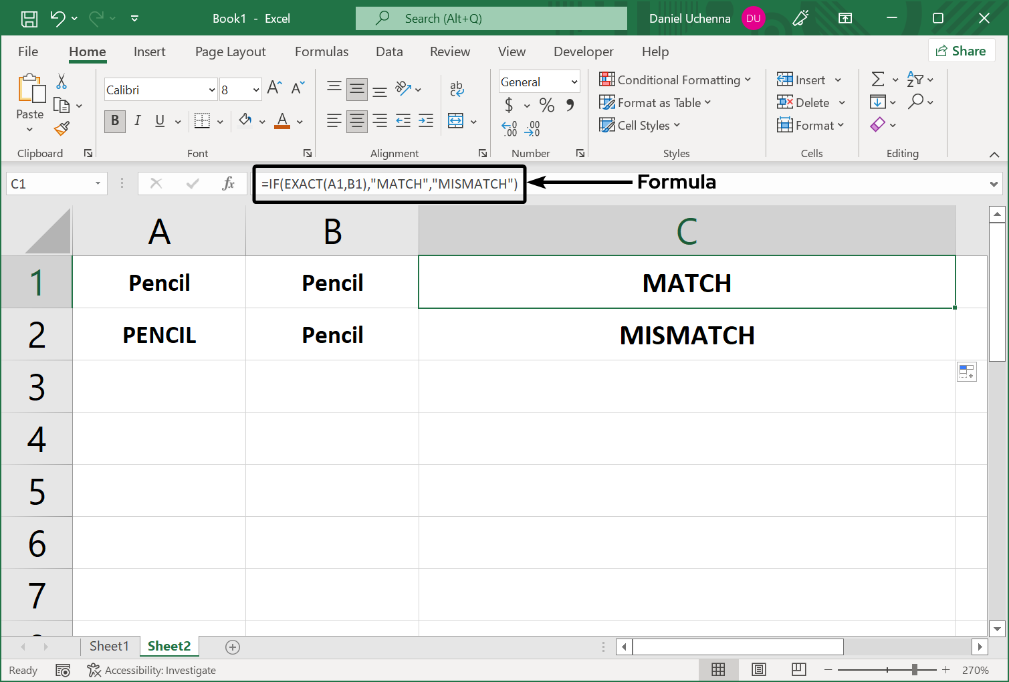Open the AutoSum function
Viewport: 1009px width, 682px height.
pyautogui.click(x=878, y=79)
